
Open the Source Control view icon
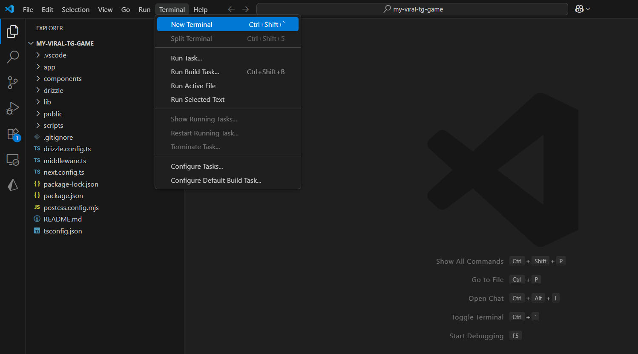[x=13, y=83]
